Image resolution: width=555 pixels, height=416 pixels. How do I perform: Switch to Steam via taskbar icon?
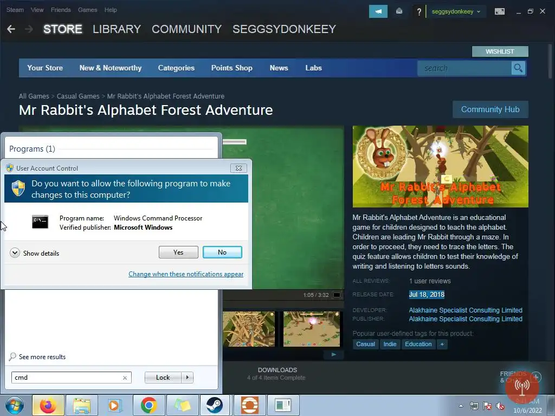coord(215,405)
